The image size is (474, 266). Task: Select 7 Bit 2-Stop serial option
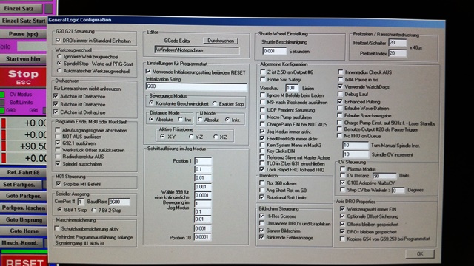tap(94, 210)
